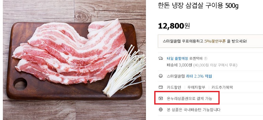This screenshot has width=263, height=120.
Task: Click the 5%할인쿠폰 Smile Club banner
Action: pos(210,41)
